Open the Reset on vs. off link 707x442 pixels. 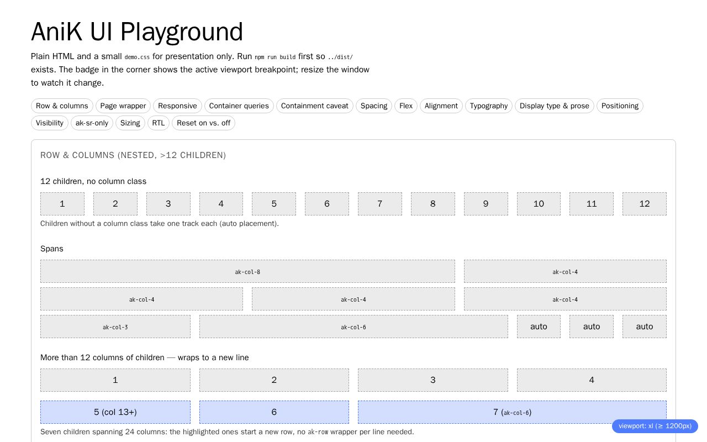click(203, 123)
